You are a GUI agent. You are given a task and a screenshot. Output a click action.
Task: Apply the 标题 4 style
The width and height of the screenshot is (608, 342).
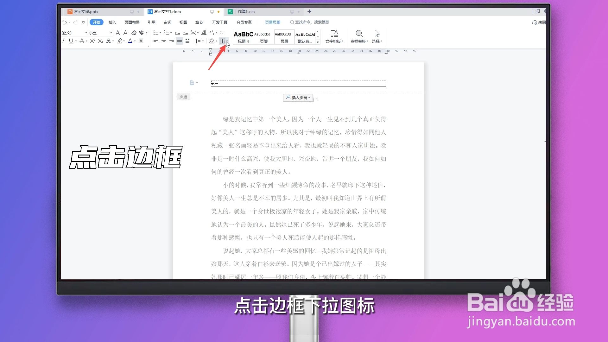243,37
